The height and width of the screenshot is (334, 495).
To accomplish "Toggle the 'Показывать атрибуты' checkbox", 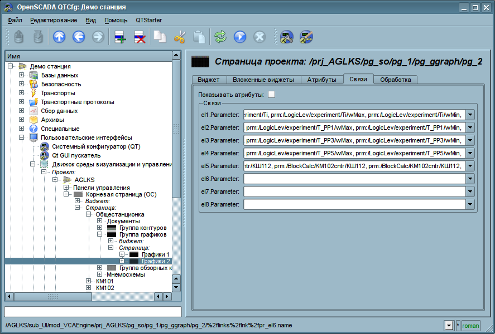I will tap(271, 94).
